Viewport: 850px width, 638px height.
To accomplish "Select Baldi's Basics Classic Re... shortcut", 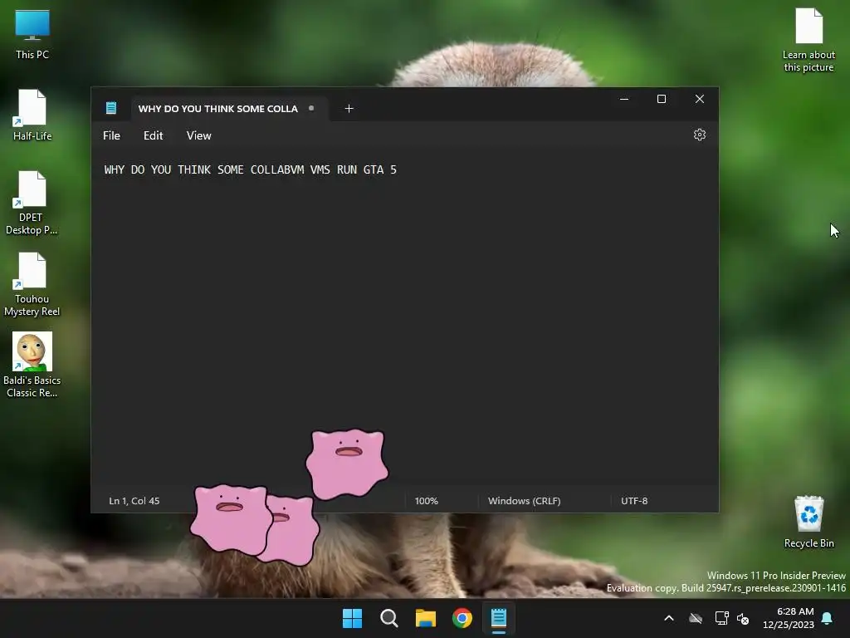I will (32, 366).
